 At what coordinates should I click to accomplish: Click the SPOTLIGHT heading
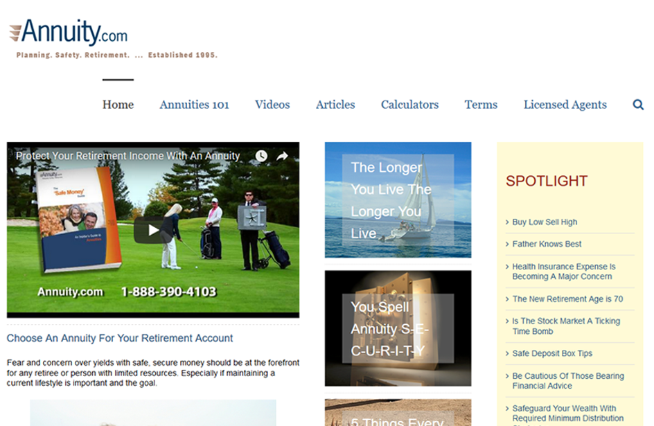(547, 181)
